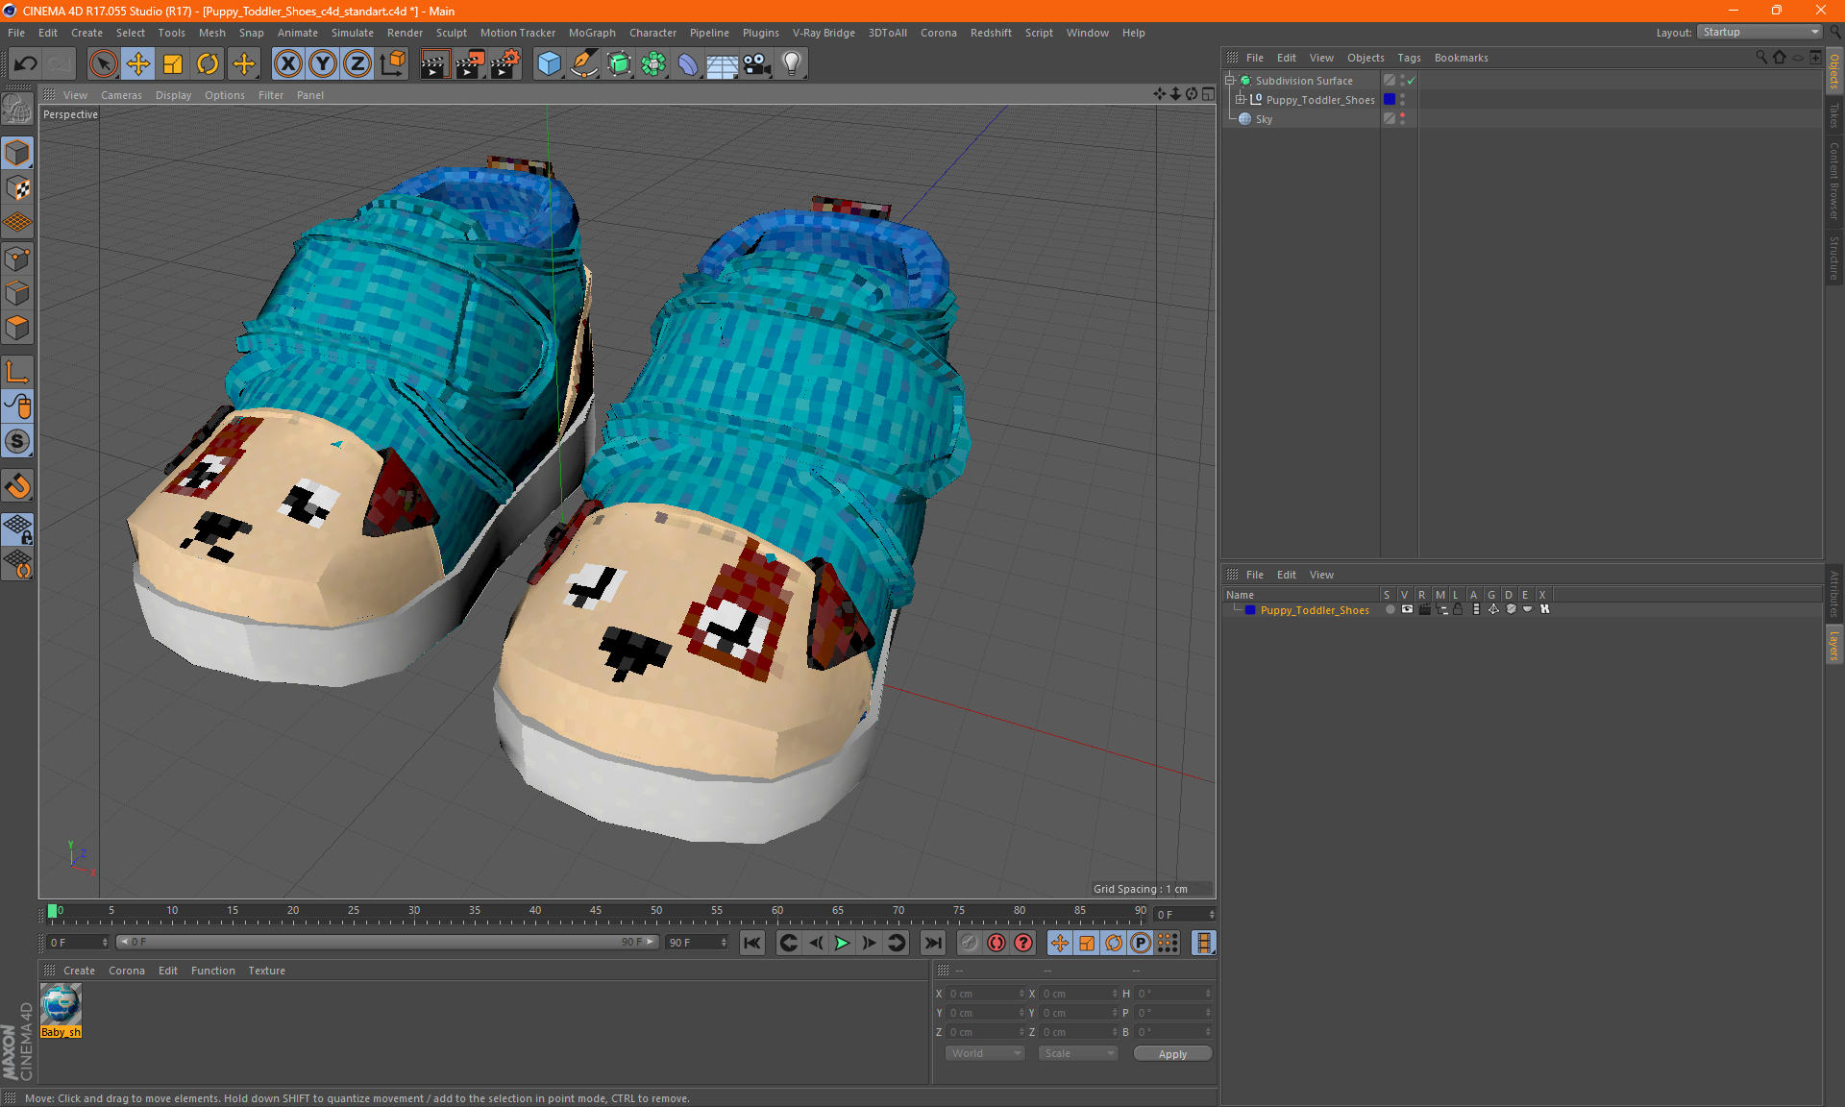Go to start of animation
The image size is (1845, 1107).
point(752,943)
